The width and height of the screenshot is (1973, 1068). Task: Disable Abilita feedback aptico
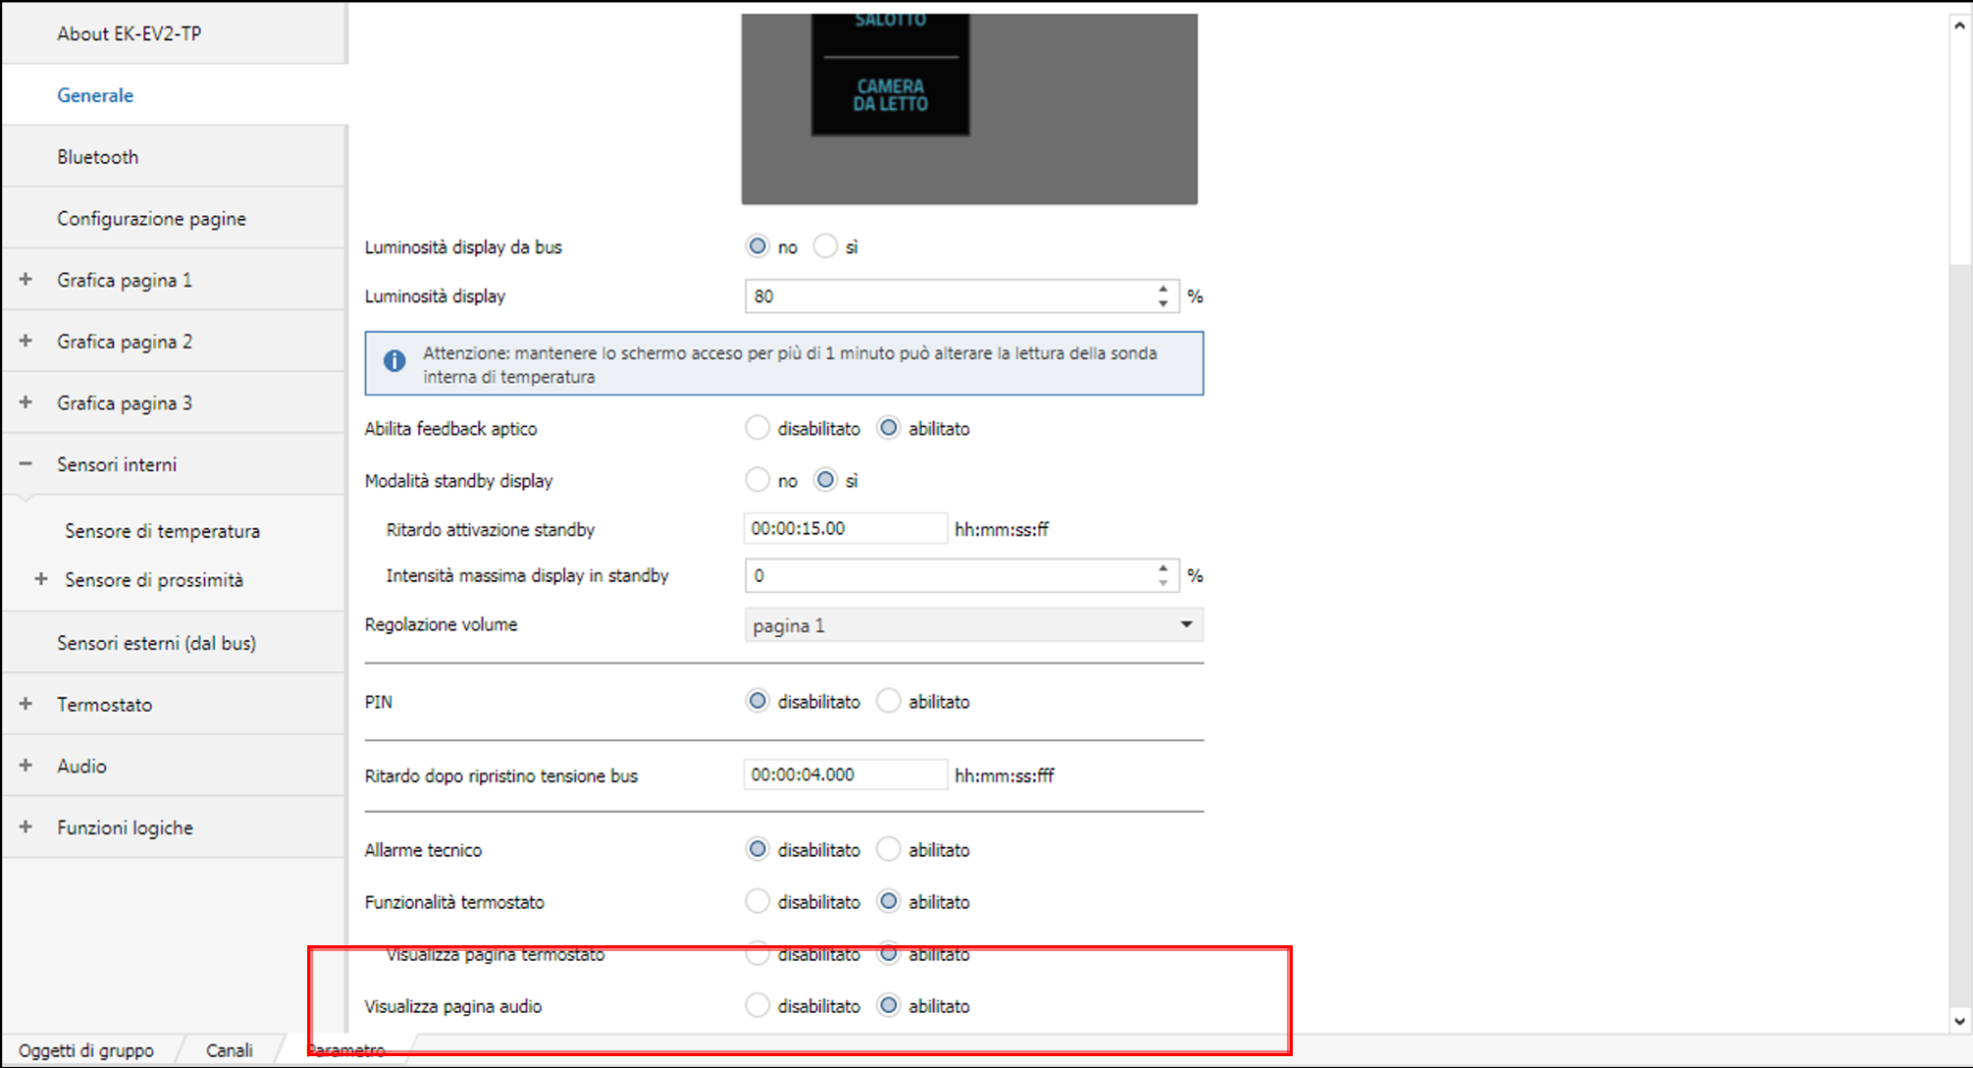(x=757, y=428)
